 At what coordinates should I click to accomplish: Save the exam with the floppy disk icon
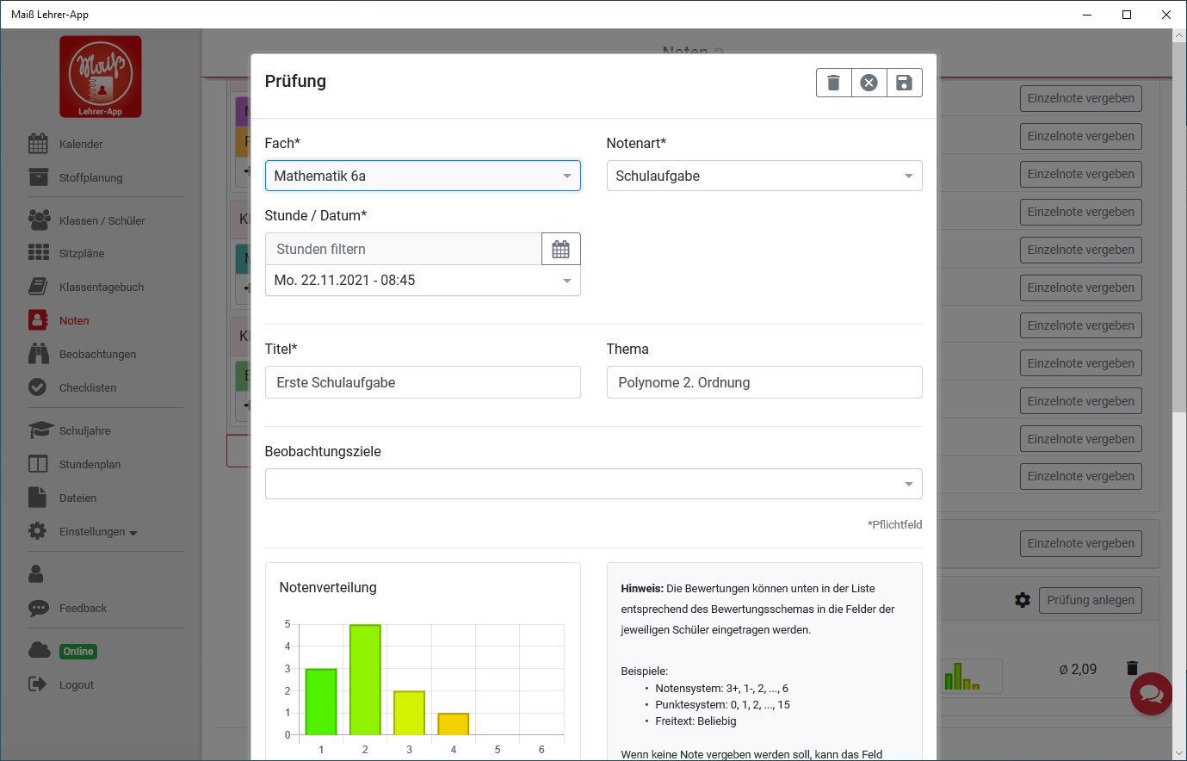point(905,83)
